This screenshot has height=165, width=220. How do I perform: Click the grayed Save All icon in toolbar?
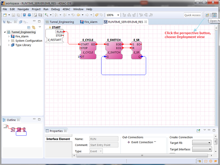(18, 15)
